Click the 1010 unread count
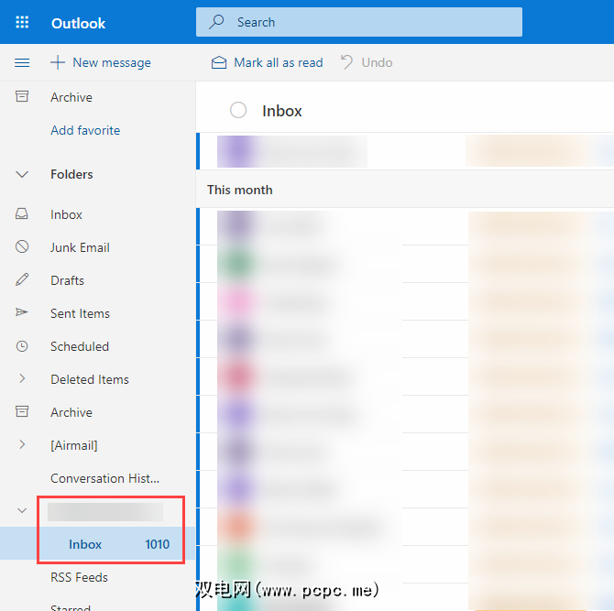This screenshot has height=611, width=614. pyautogui.click(x=157, y=544)
